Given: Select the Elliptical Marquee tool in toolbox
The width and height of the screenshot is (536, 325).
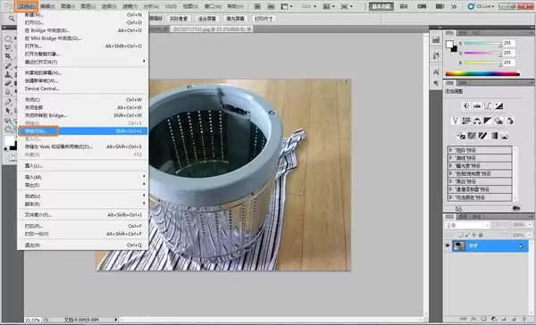Looking at the screenshot, I should point(8,38).
